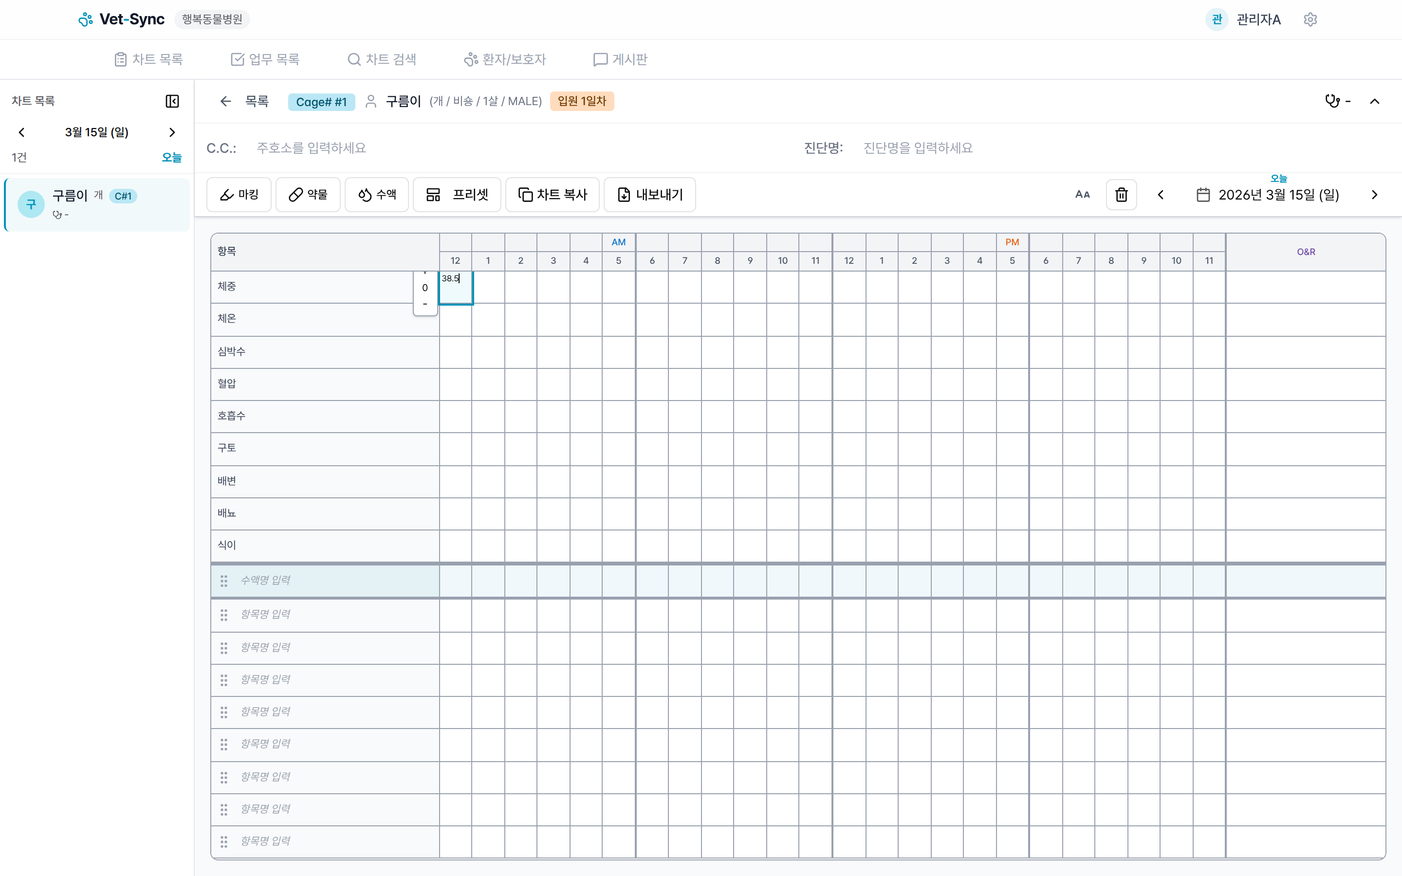
Task: Go to next day with right chevron
Action: click(1375, 195)
